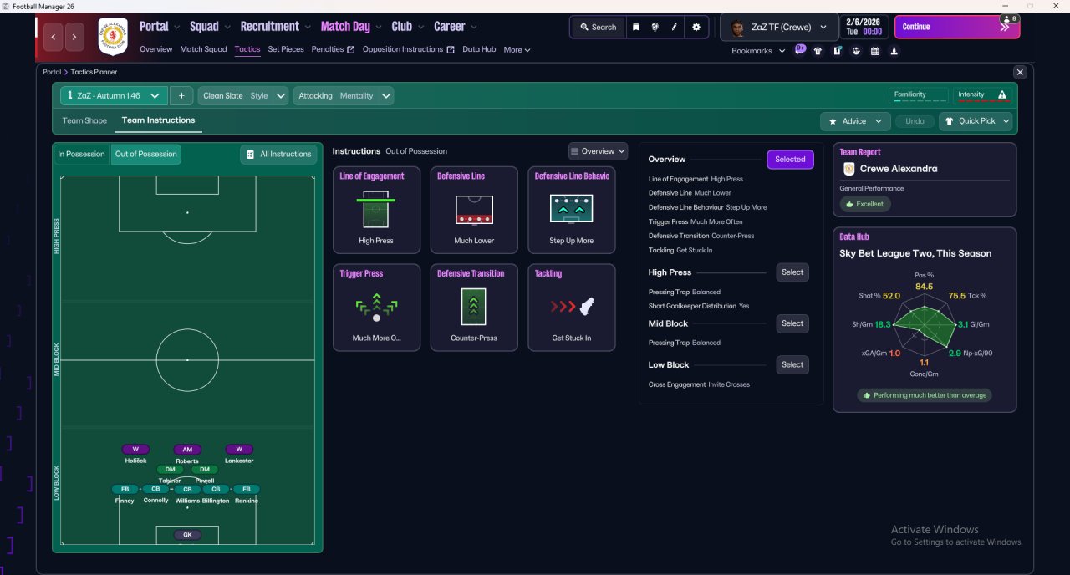The image size is (1070, 575).
Task: Select the High Press section
Action: 792,272
